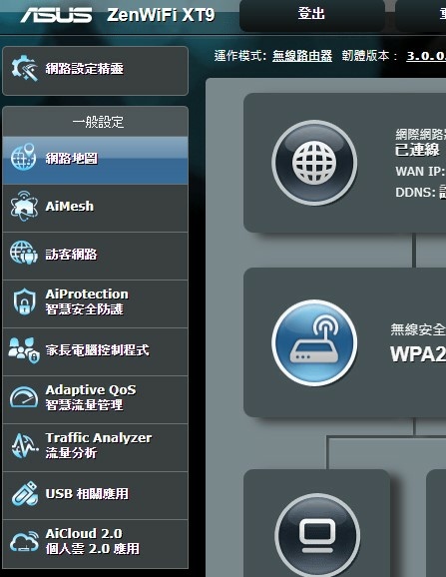The height and width of the screenshot is (577, 446).
Task: Click the 訪客網路 guest network icon
Action: point(24,253)
